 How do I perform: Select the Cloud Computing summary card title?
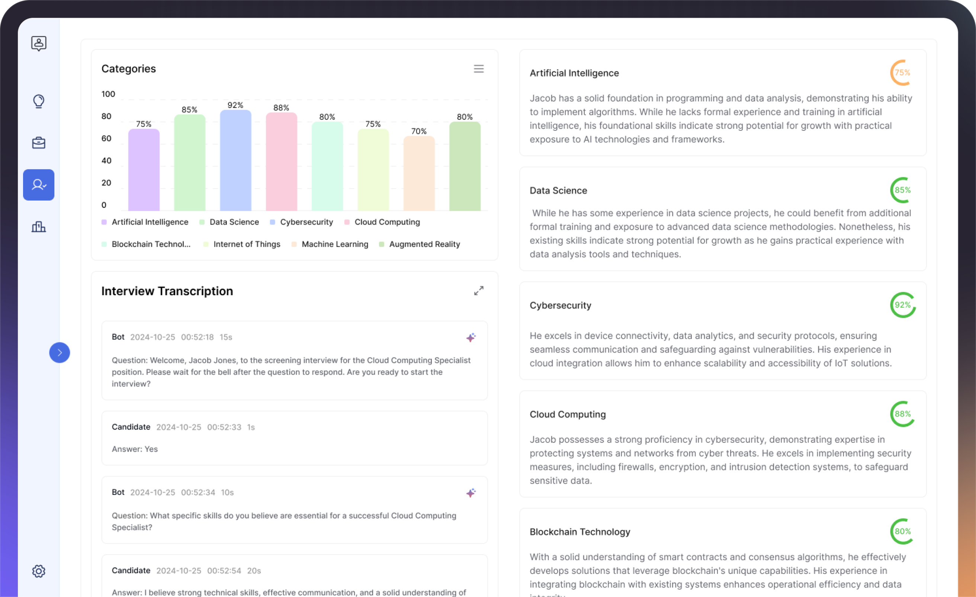point(567,414)
